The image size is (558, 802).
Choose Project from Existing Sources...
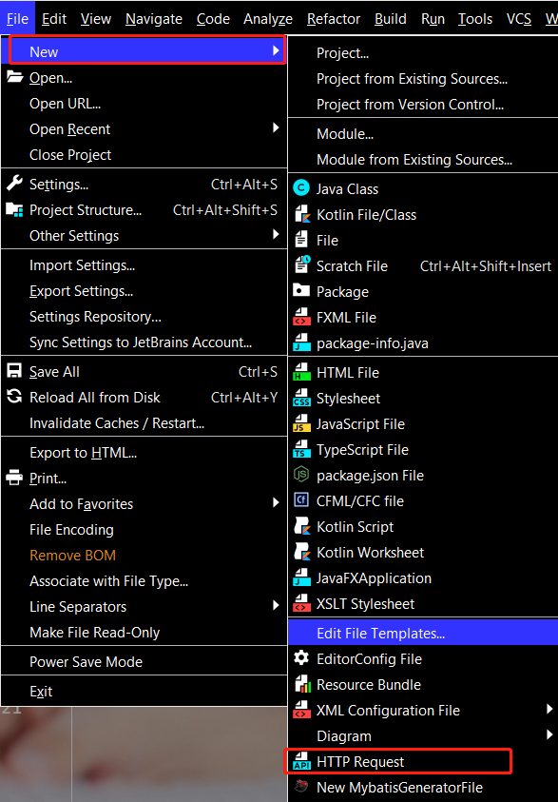point(423,78)
